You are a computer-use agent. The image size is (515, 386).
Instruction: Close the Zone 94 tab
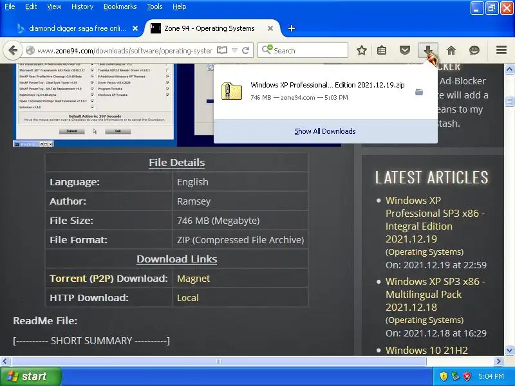[x=270, y=28]
